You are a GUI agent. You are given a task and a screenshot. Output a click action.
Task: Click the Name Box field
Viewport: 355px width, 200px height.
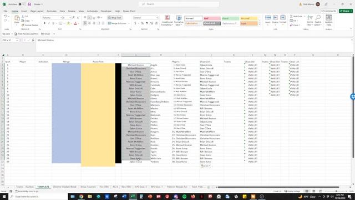click(x=10, y=40)
